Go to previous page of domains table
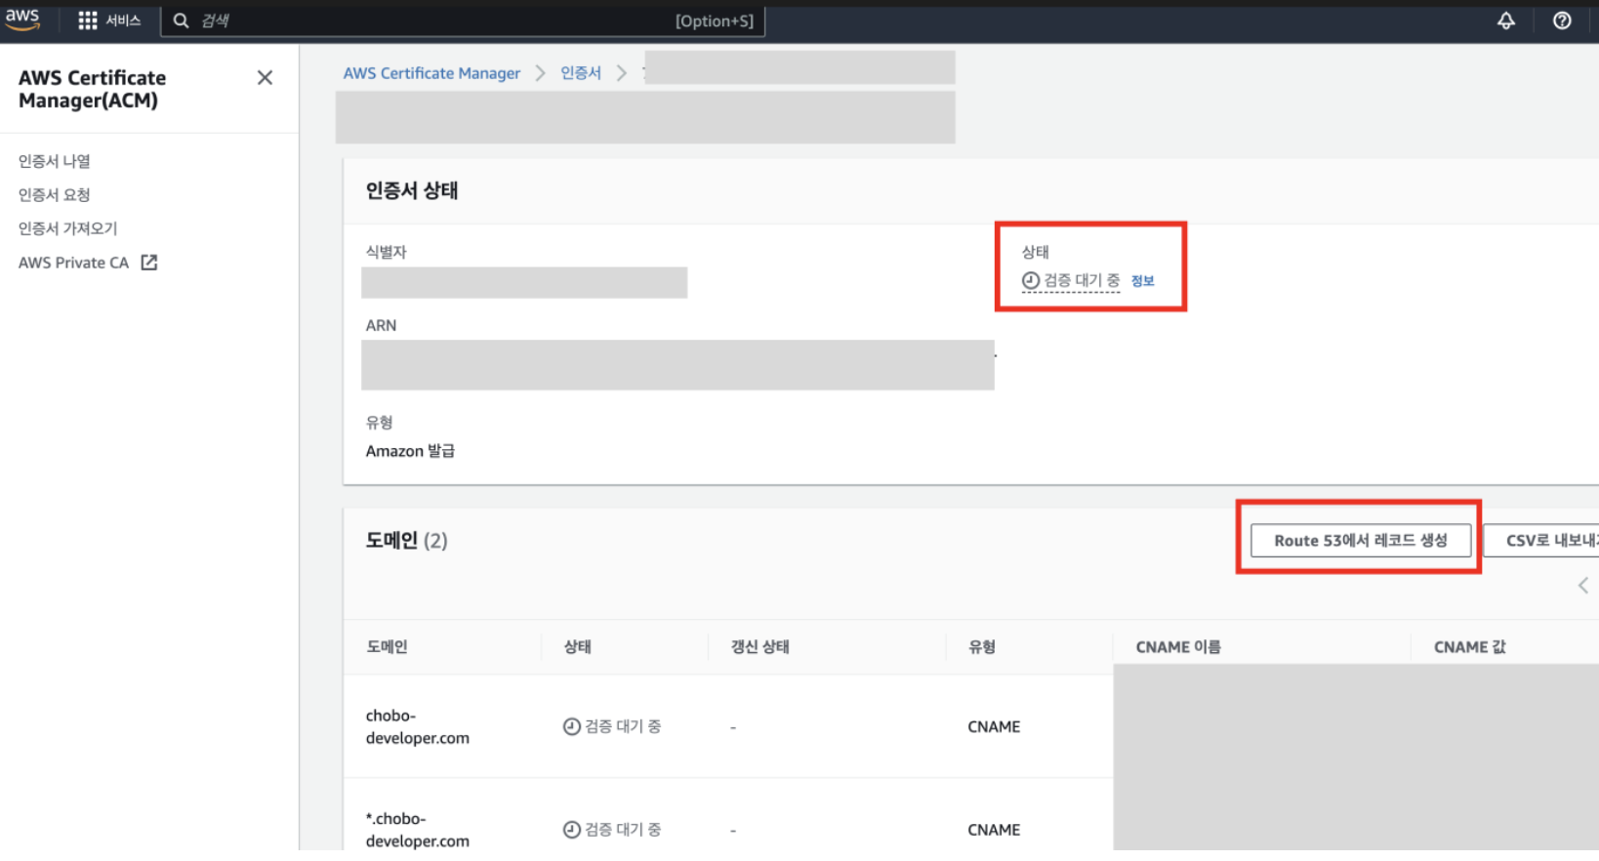This screenshot has height=861, width=1599. pos(1583,586)
